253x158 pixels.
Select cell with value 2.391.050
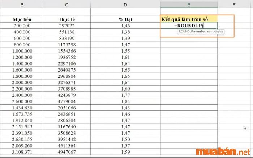click(x=22, y=133)
